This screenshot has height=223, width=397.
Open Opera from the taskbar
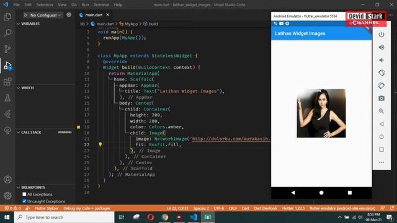tap(150, 217)
